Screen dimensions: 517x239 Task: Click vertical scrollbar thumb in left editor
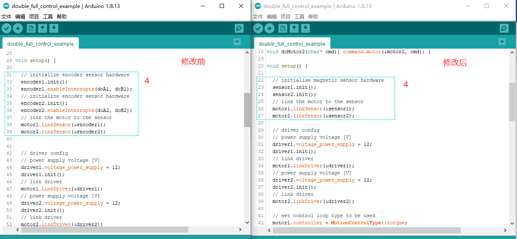(x=247, y=110)
